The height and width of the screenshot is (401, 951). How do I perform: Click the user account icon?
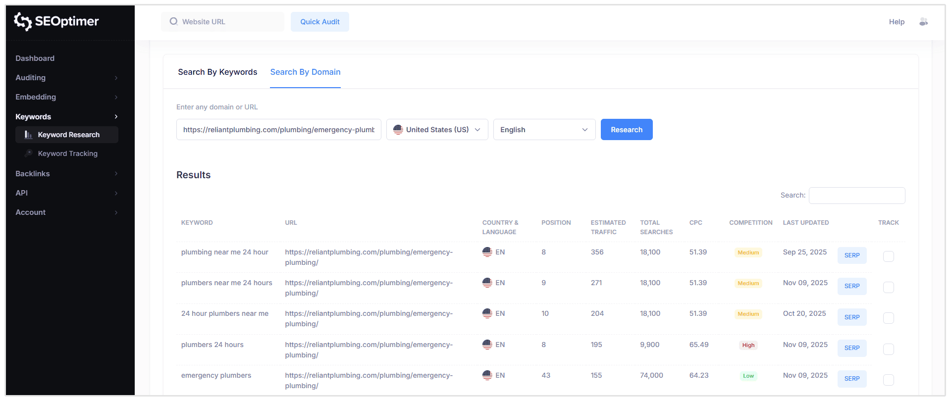923,22
